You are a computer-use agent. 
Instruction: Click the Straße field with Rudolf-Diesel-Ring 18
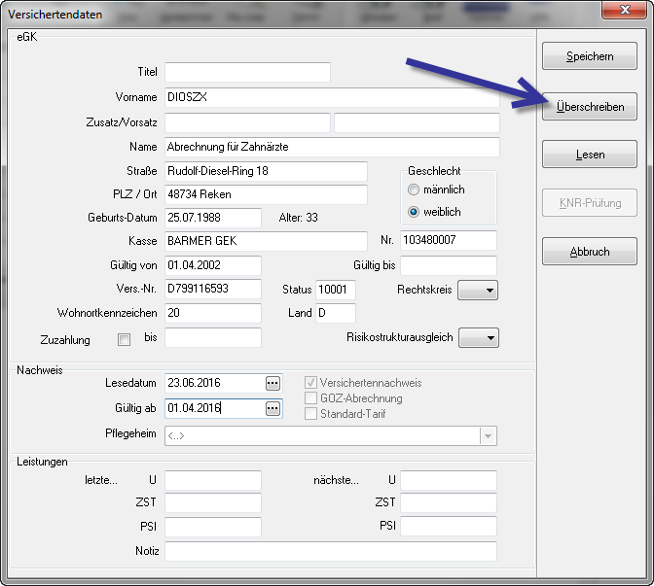point(265,171)
